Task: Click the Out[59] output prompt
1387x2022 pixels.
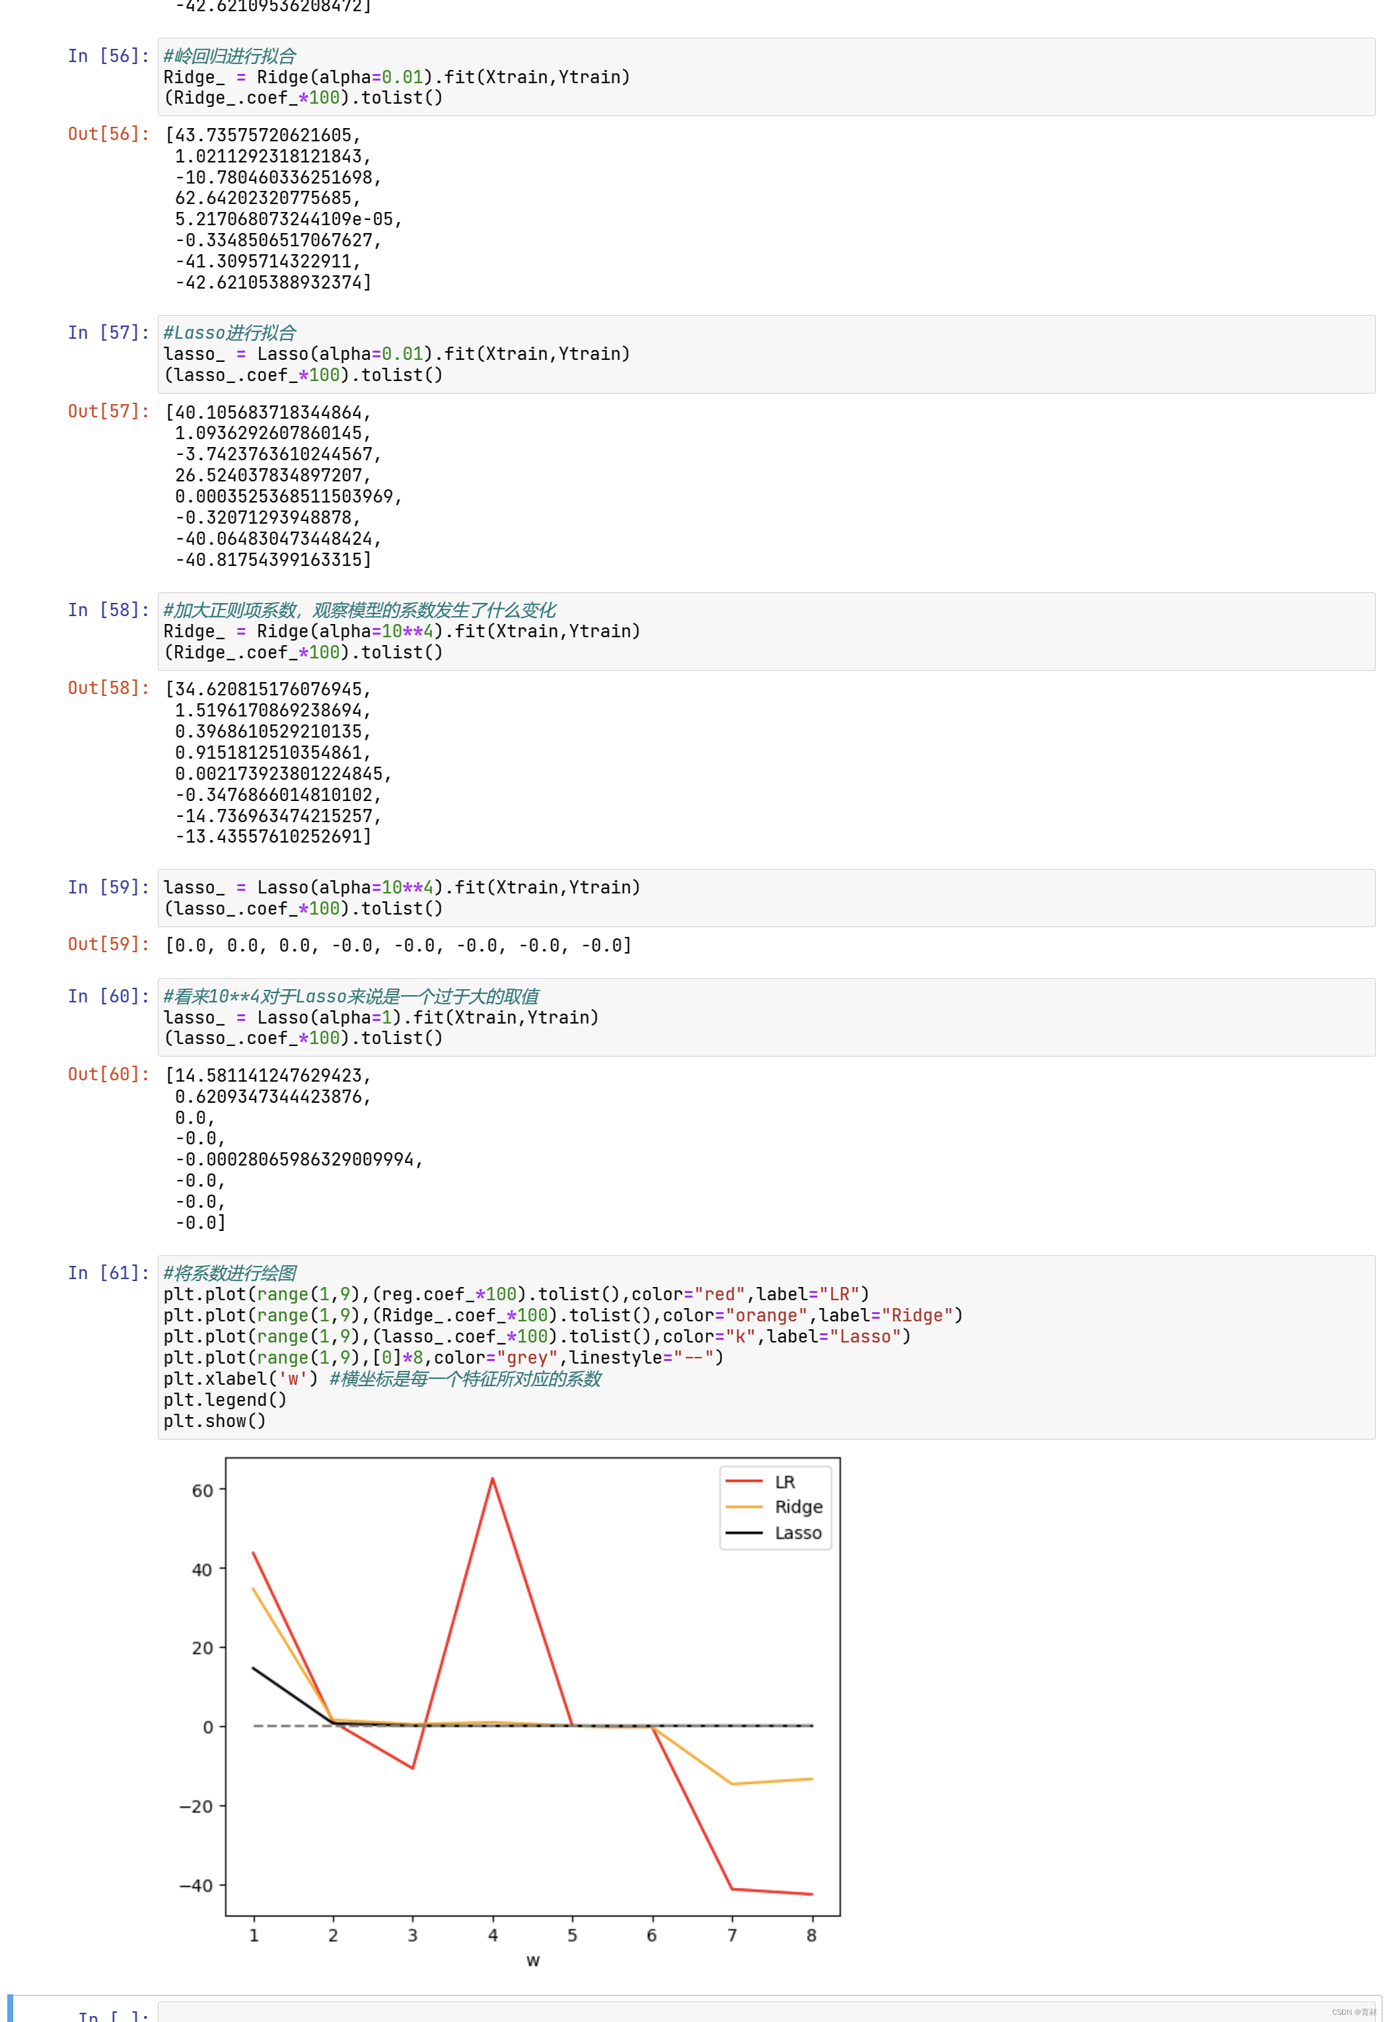Action: 109,944
